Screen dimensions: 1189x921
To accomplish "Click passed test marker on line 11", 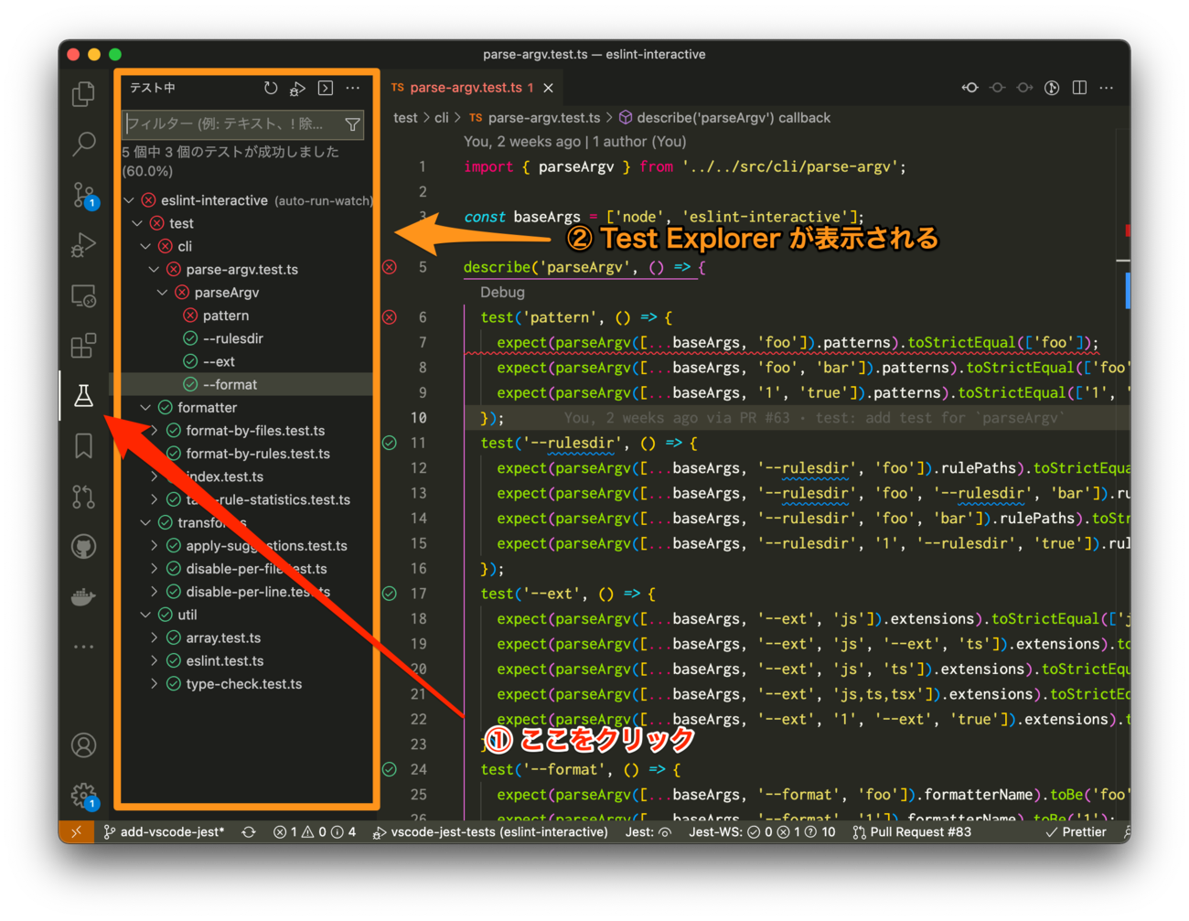I will click(390, 443).
